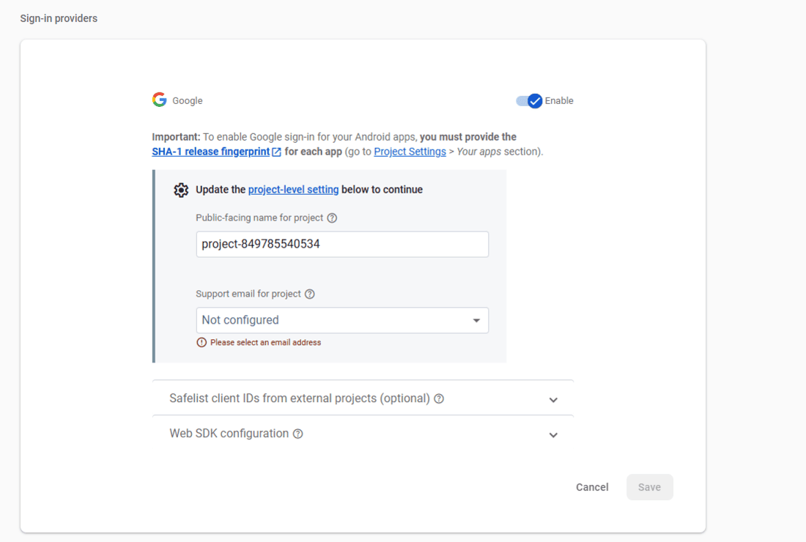
Task: Go to the Project Settings link
Action: pyautogui.click(x=410, y=152)
